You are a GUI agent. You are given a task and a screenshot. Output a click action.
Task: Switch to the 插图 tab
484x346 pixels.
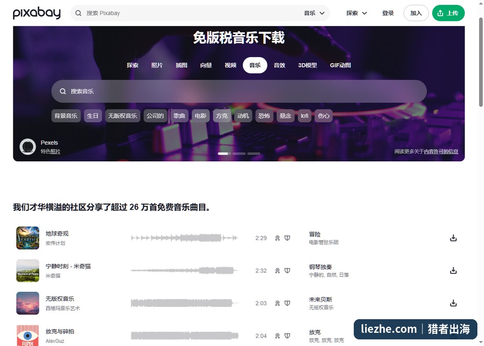click(x=181, y=65)
